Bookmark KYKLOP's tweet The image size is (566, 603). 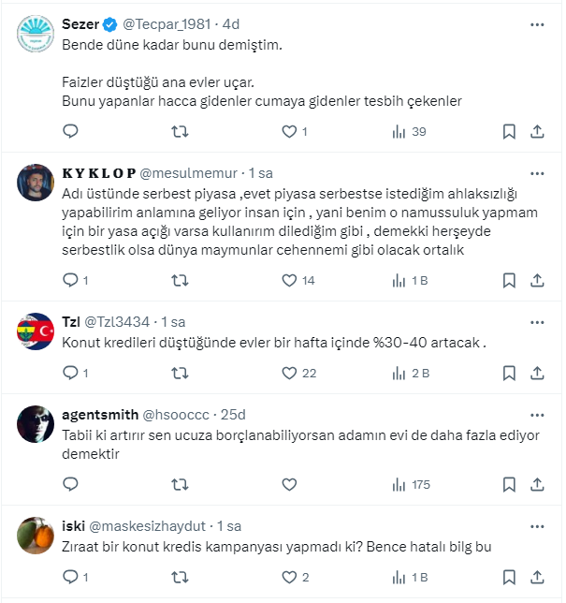(x=509, y=280)
